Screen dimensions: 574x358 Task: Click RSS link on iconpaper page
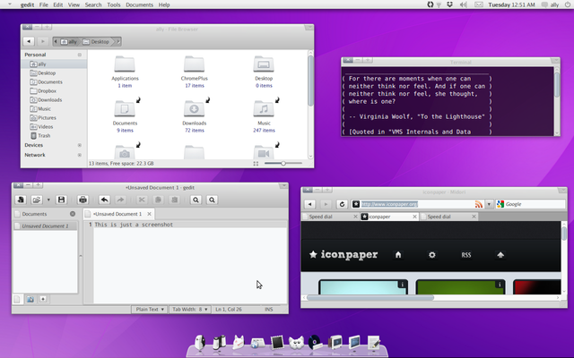click(x=466, y=255)
